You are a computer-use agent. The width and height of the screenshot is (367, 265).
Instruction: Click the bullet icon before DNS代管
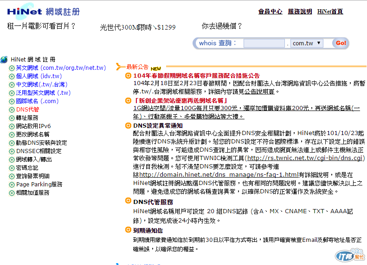pyautogui.click(x=12, y=110)
